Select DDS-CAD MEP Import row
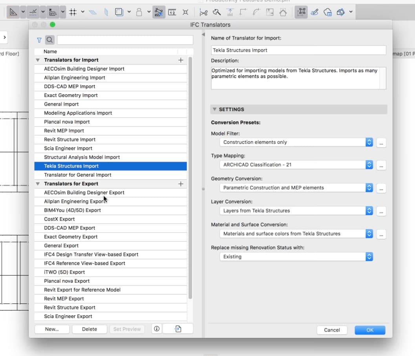415x356 pixels. coord(111,86)
